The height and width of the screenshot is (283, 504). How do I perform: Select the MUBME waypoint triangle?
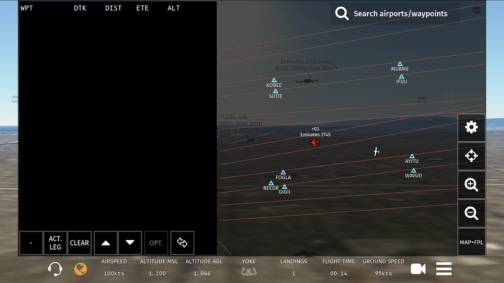(400, 64)
